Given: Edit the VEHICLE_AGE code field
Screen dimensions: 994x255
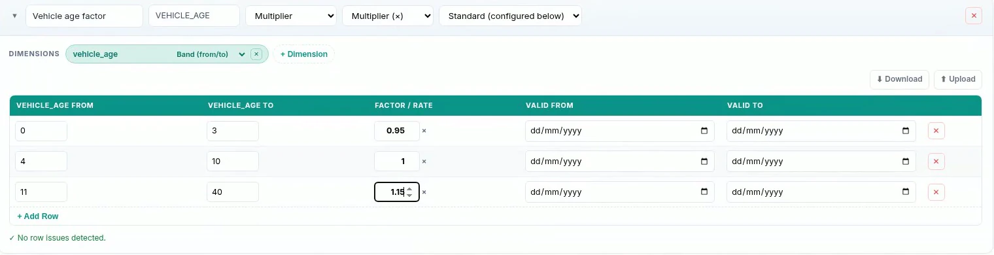Looking at the screenshot, I should [x=194, y=16].
